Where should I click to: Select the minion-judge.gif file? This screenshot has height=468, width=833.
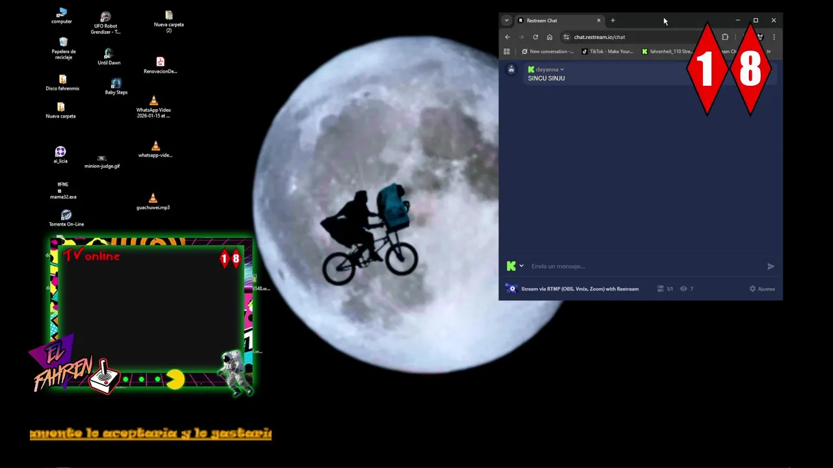pyautogui.click(x=102, y=161)
